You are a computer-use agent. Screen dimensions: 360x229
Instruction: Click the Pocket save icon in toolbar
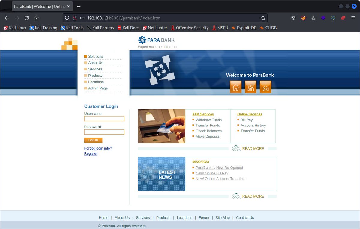293,18
